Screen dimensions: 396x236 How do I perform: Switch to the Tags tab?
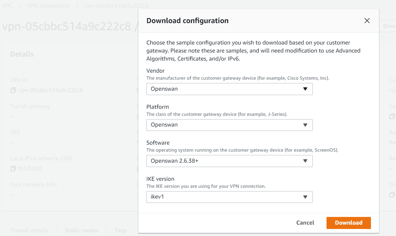pyautogui.click(x=121, y=230)
